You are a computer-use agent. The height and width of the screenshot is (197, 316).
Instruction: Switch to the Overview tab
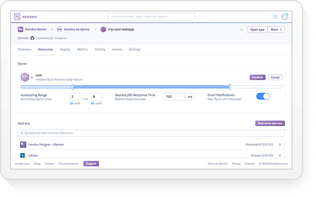[25, 49]
